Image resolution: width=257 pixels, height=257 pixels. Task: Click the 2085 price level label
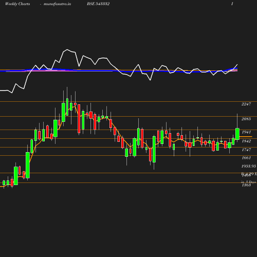246,119
